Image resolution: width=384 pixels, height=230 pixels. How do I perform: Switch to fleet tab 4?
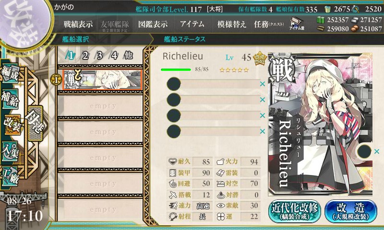pyautogui.click(x=114, y=56)
